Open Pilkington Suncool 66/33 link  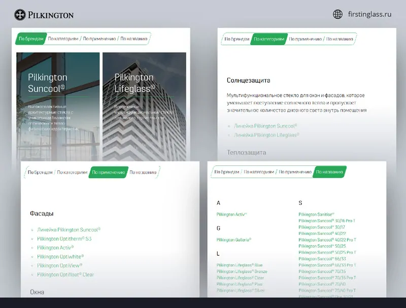pos(322,259)
